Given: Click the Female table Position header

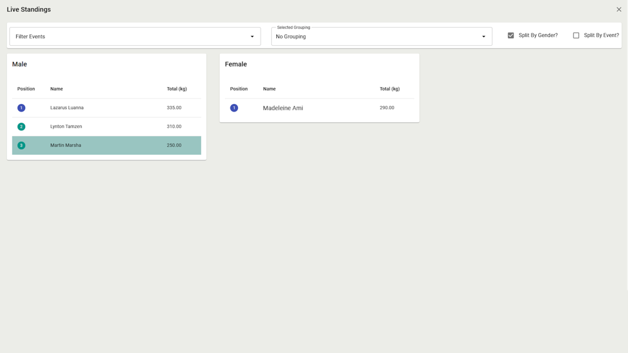Looking at the screenshot, I should pyautogui.click(x=239, y=89).
